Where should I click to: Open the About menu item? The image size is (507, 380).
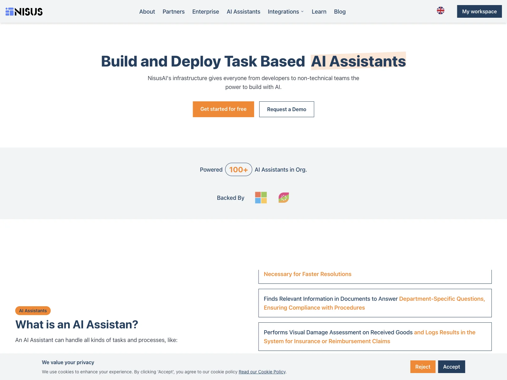(x=147, y=12)
